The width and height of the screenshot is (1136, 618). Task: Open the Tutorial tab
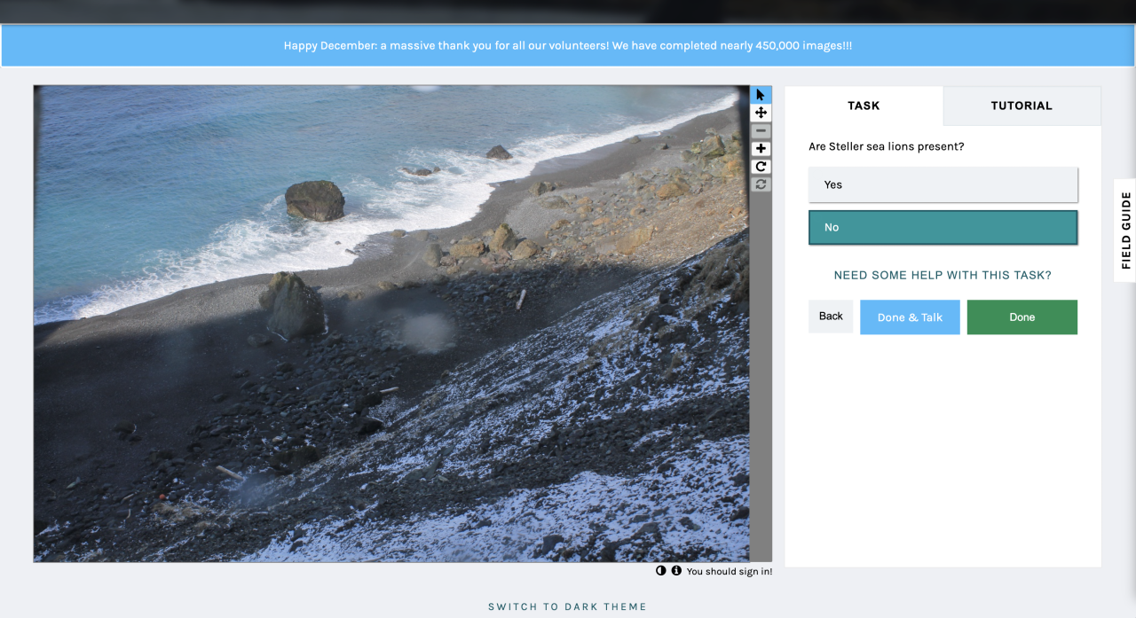tap(1022, 106)
